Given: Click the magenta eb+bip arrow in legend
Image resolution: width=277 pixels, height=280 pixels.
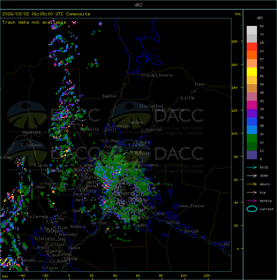Looking at the screenshot, I should tap(252, 201).
